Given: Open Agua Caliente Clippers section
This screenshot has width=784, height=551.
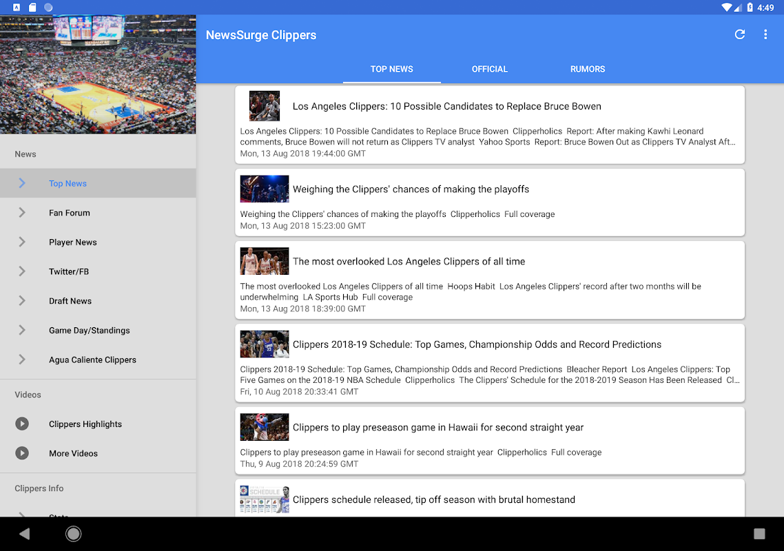Looking at the screenshot, I should pos(98,360).
